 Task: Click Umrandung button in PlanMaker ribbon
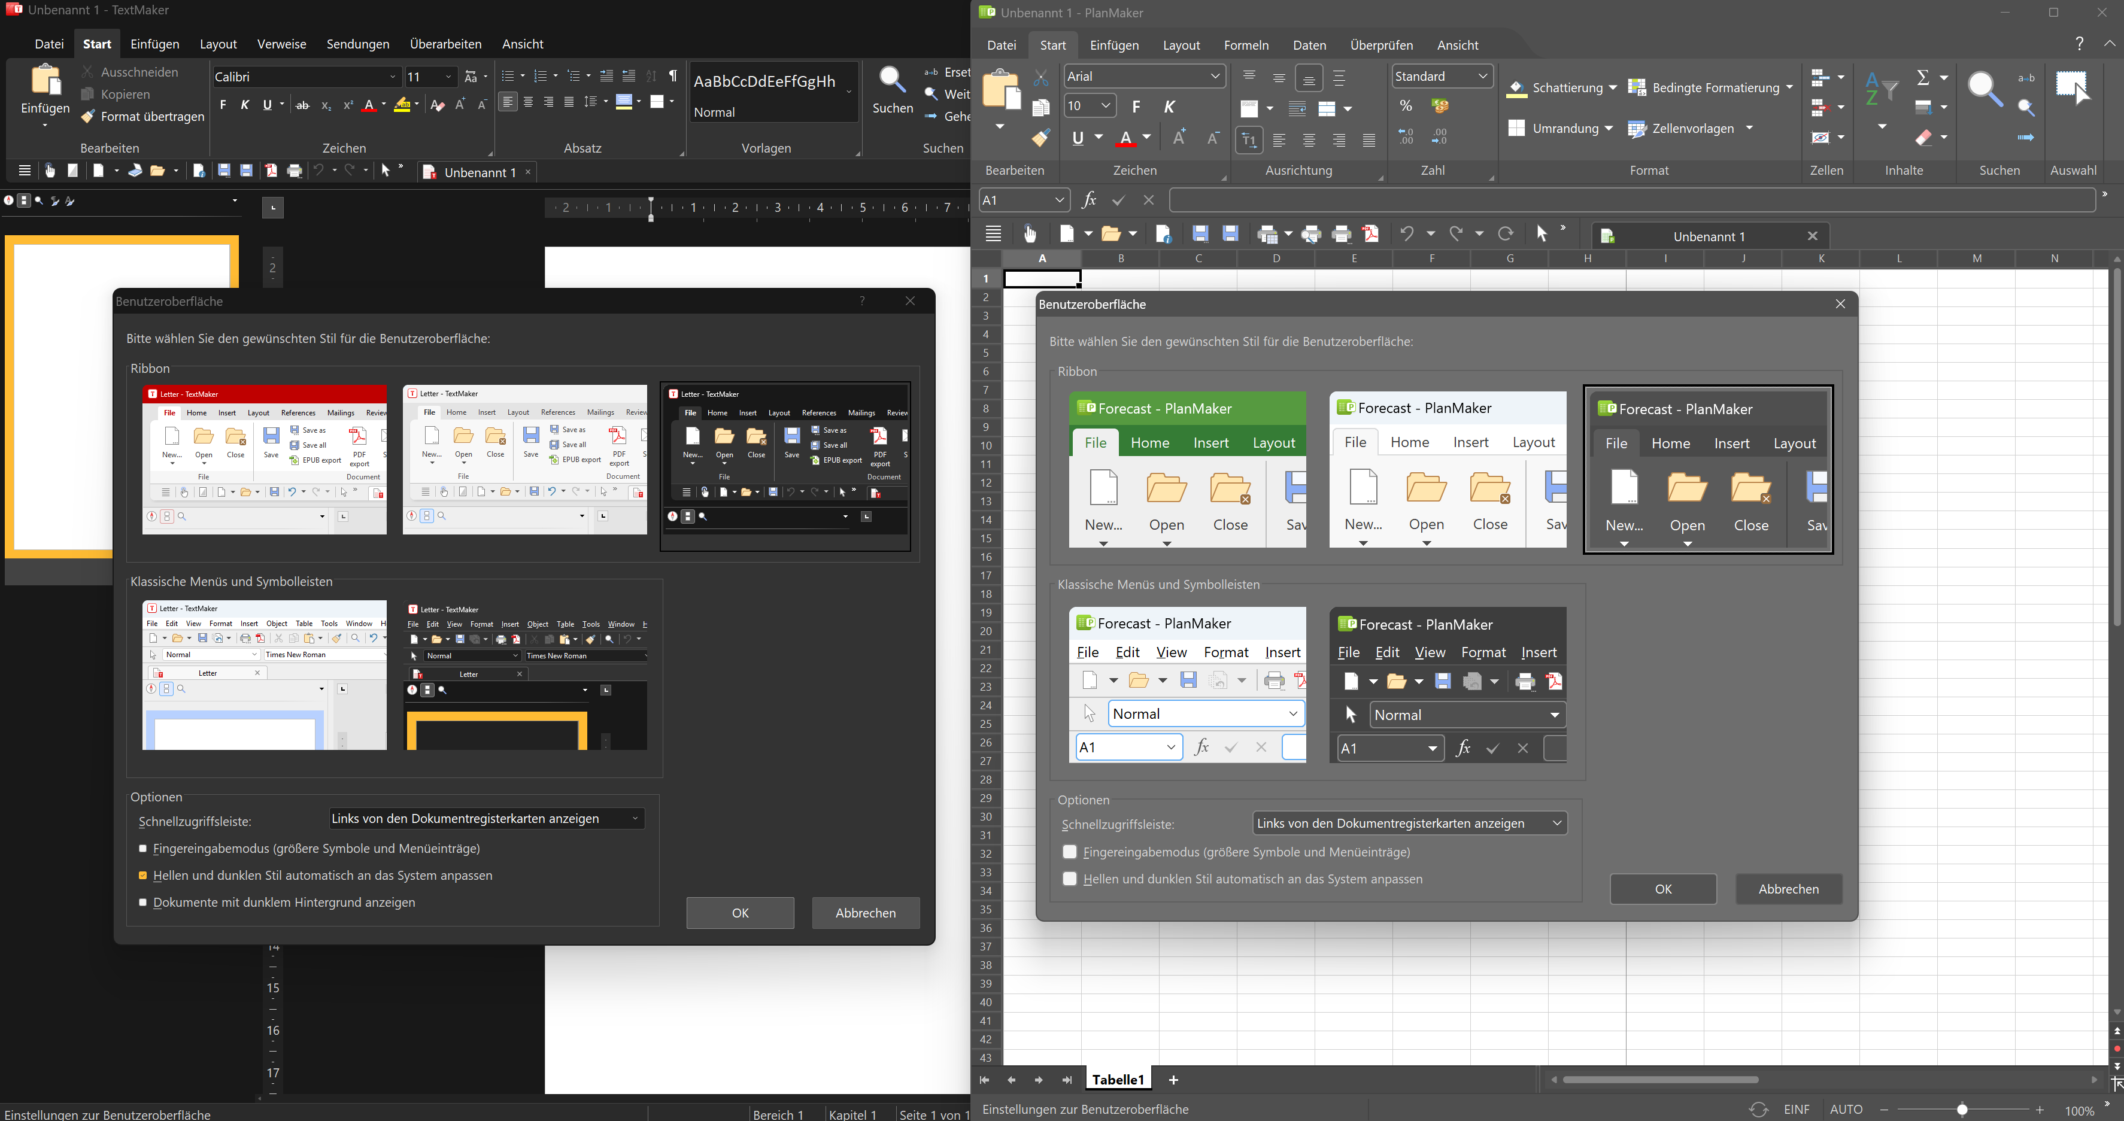[1559, 129]
